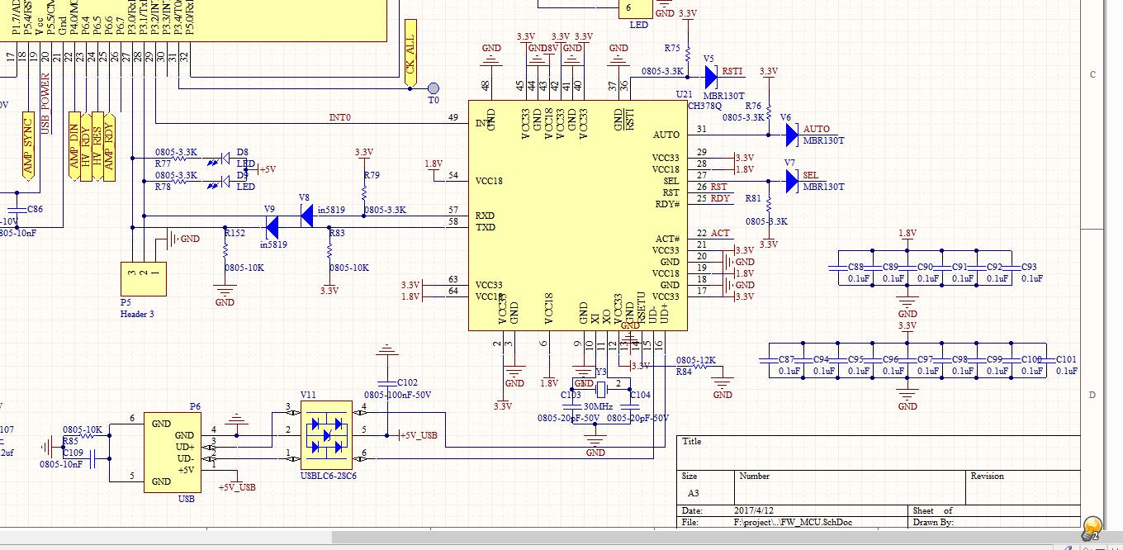Select the D8 LED symbol
This screenshot has width=1123, height=550.
click(220, 158)
